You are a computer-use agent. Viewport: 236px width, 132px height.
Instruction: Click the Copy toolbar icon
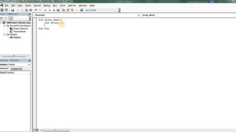click(22, 10)
